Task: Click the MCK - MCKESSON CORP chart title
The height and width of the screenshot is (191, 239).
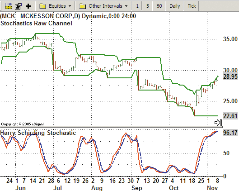Action: pos(68,16)
